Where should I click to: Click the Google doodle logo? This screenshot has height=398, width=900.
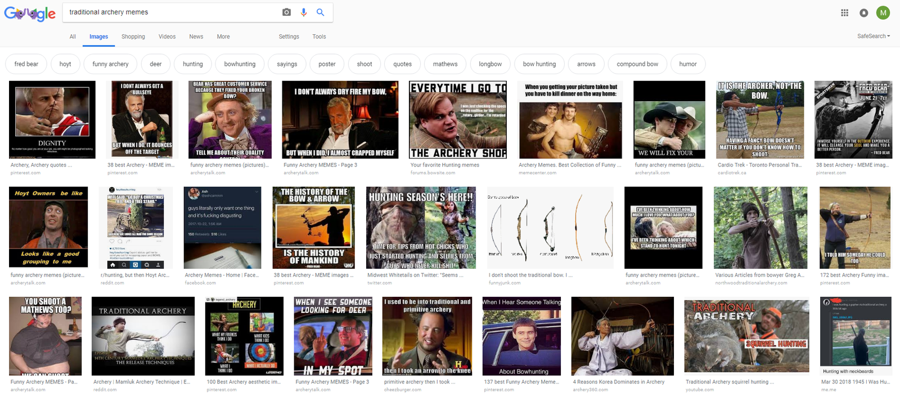tap(30, 13)
